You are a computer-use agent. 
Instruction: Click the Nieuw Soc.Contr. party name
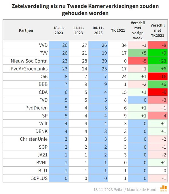pyautogui.click(x=29, y=61)
